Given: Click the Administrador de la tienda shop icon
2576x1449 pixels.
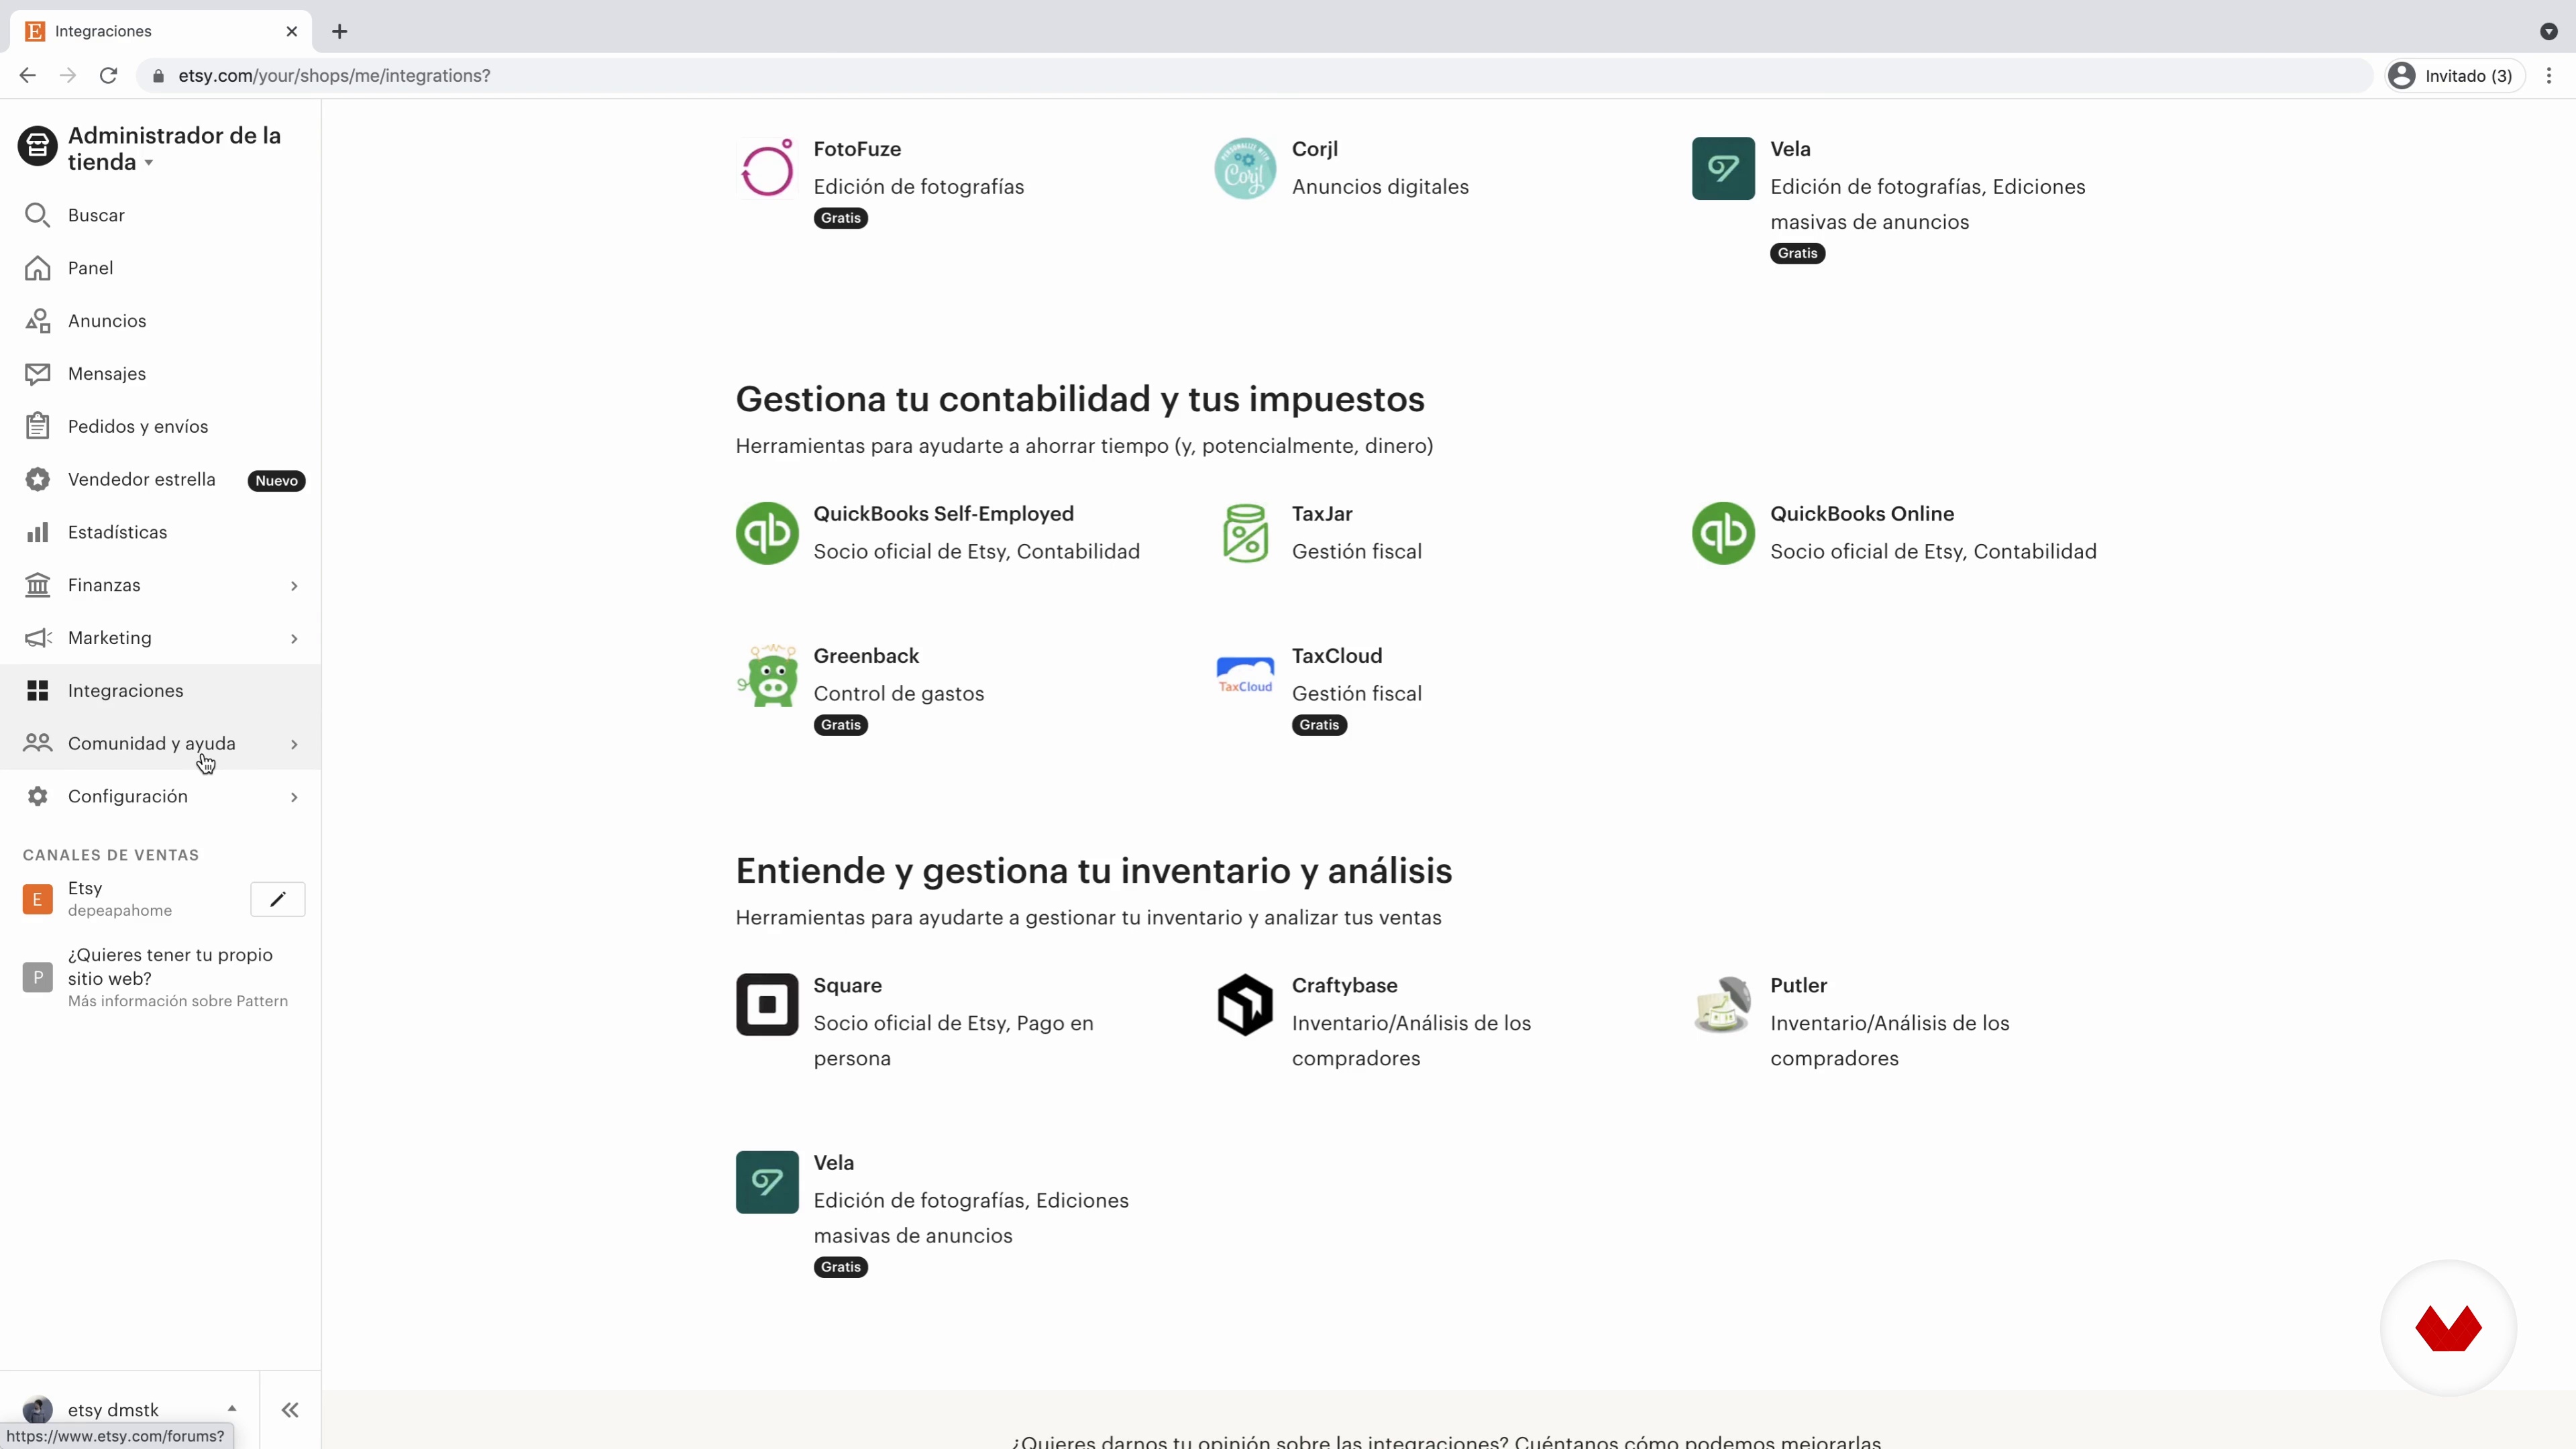Looking at the screenshot, I should tap(37, 146).
